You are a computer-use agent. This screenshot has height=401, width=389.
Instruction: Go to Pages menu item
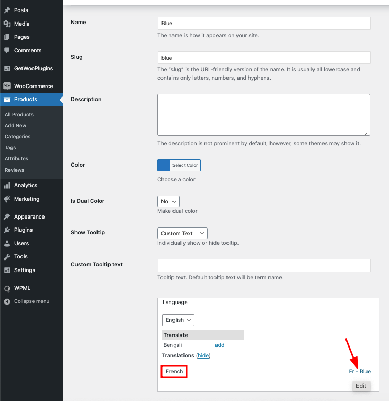tap(21, 37)
